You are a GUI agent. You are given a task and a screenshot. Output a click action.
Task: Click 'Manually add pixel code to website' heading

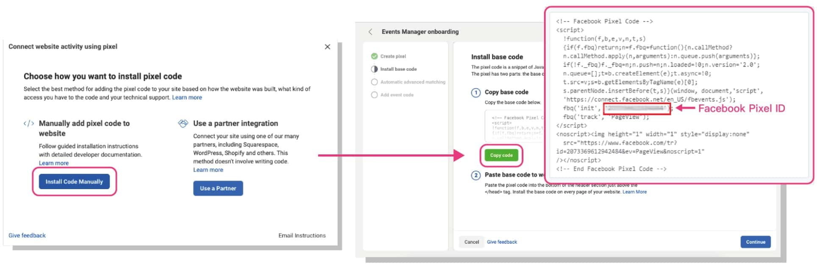(84, 128)
